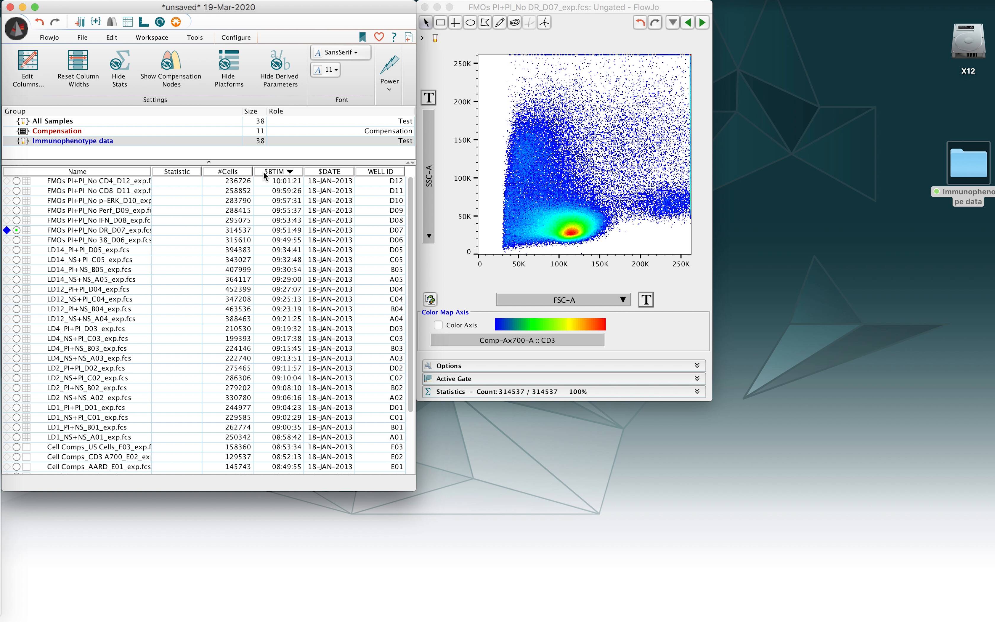Screen dimensions: 995x622
Task: Pick the pencil freehand gate tool
Action: (x=500, y=23)
